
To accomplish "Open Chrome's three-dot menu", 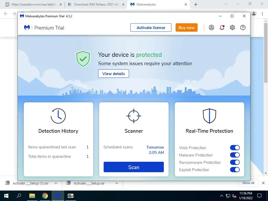I will click(262, 14).
